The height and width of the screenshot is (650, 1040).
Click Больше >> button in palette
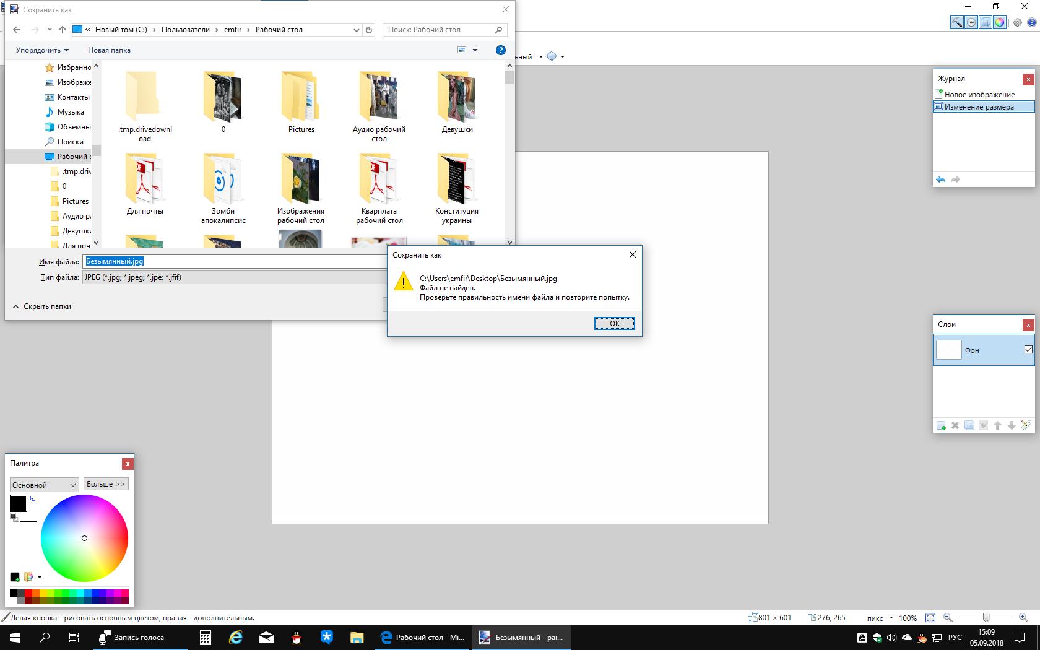coord(106,484)
